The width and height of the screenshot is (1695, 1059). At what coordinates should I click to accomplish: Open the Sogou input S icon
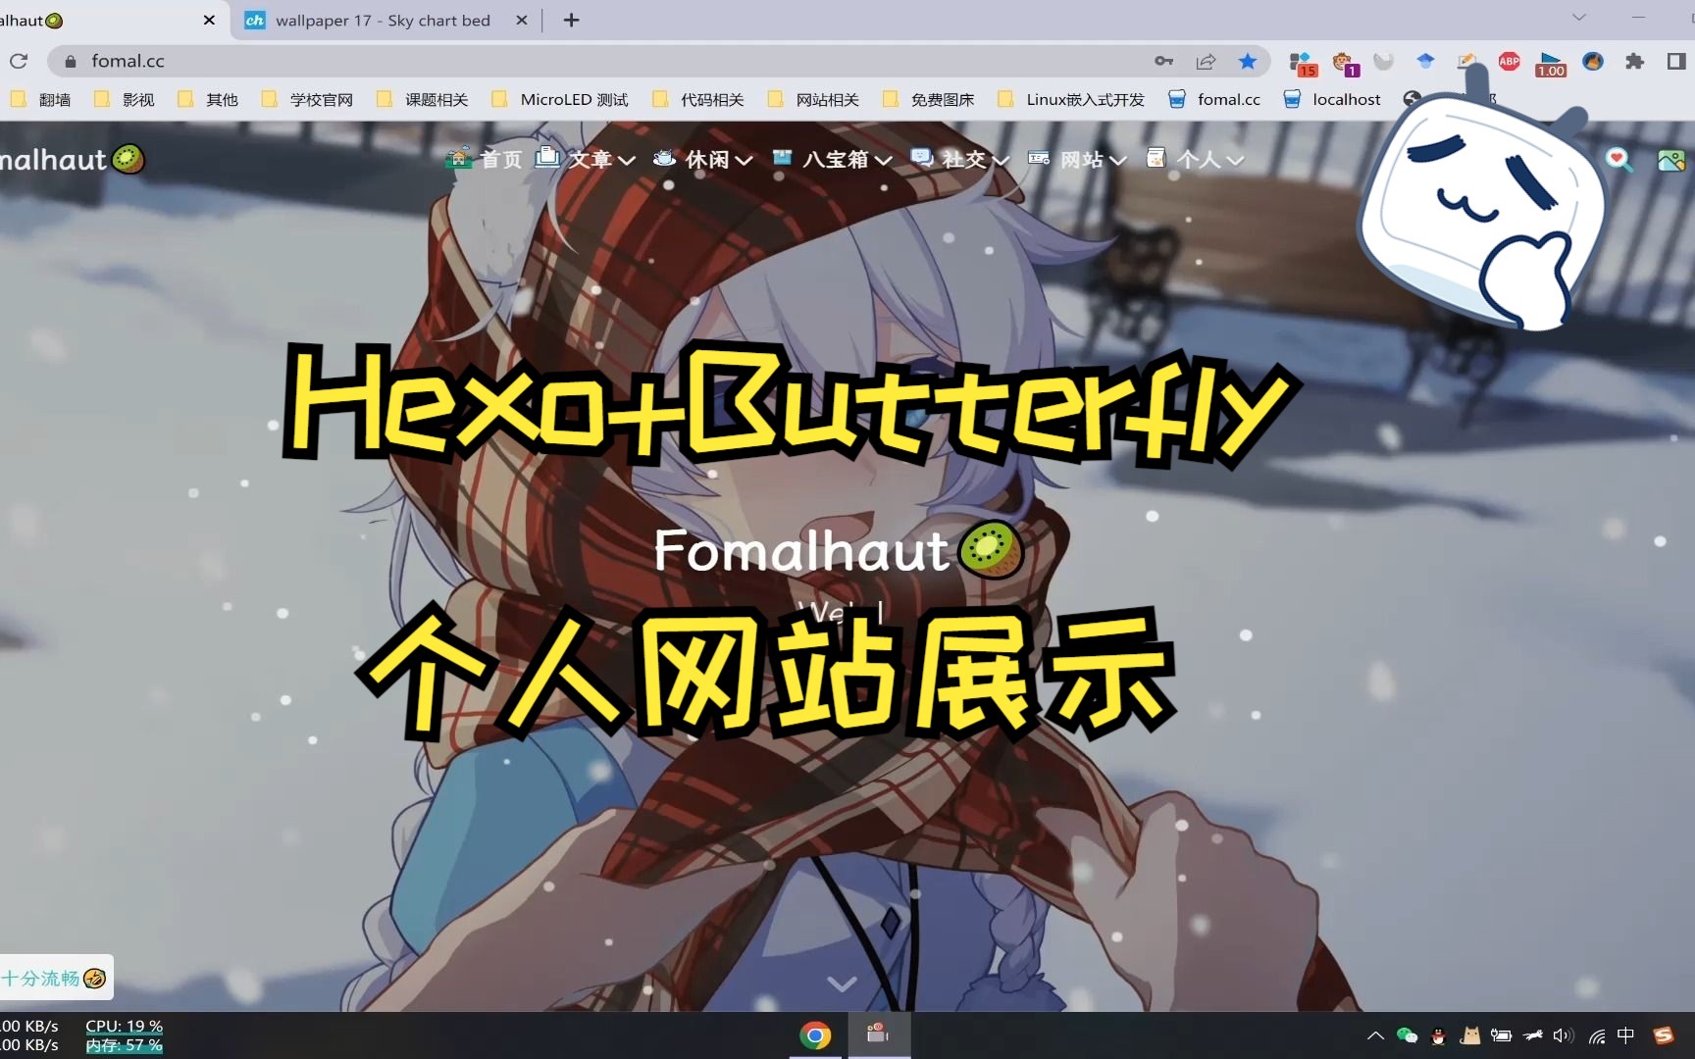(1664, 1035)
